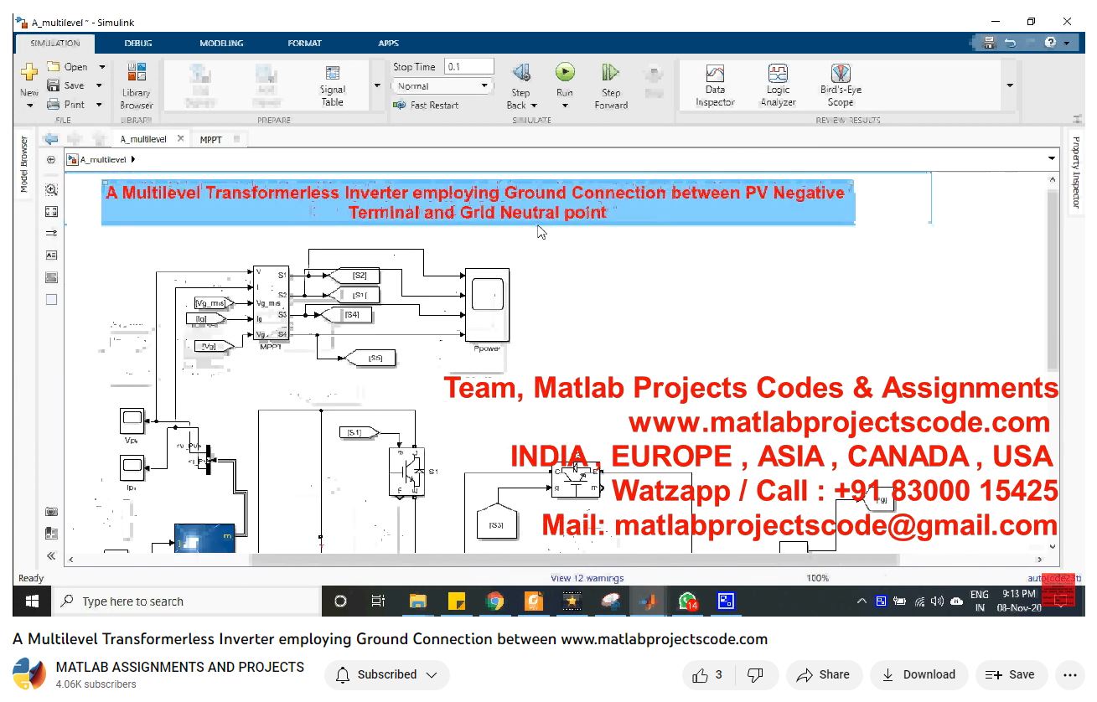
Task: Click the Share button
Action: pos(823,674)
